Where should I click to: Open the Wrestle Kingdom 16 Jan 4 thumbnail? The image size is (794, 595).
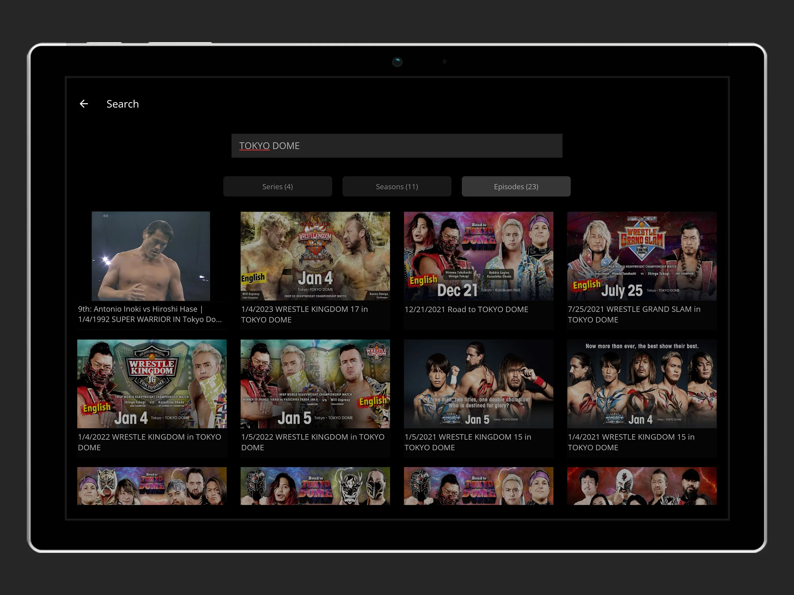point(152,383)
